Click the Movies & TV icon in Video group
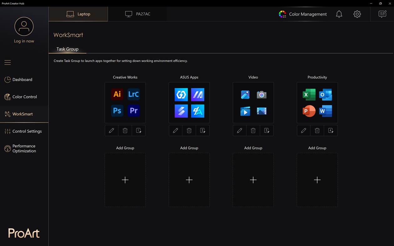 click(x=245, y=111)
